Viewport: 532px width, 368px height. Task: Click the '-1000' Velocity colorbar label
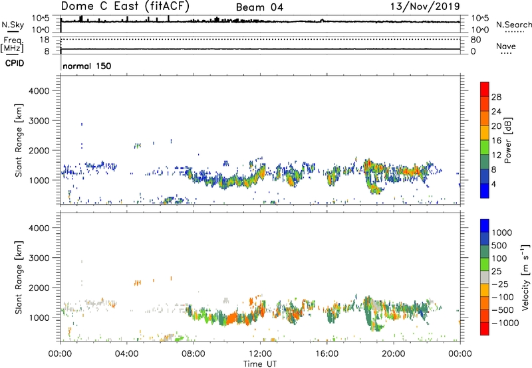click(505, 323)
